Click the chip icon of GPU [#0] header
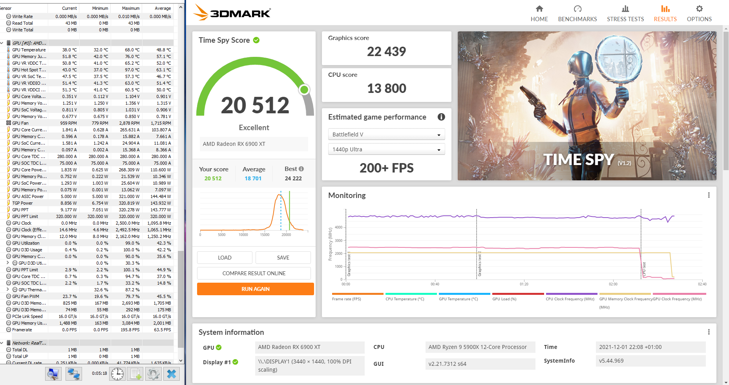This screenshot has width=729, height=385. [x=9, y=43]
